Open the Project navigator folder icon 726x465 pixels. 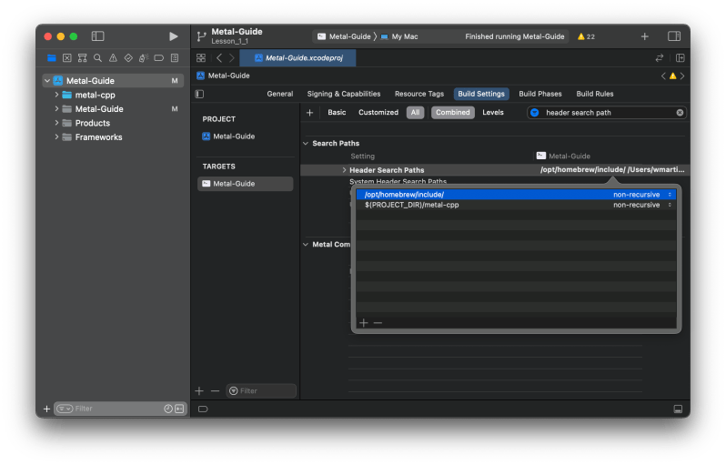tap(51, 58)
